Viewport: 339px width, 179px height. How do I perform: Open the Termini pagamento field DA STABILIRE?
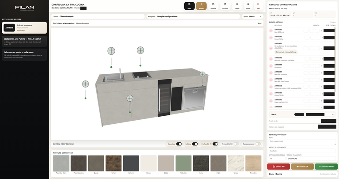[x=311, y=159]
